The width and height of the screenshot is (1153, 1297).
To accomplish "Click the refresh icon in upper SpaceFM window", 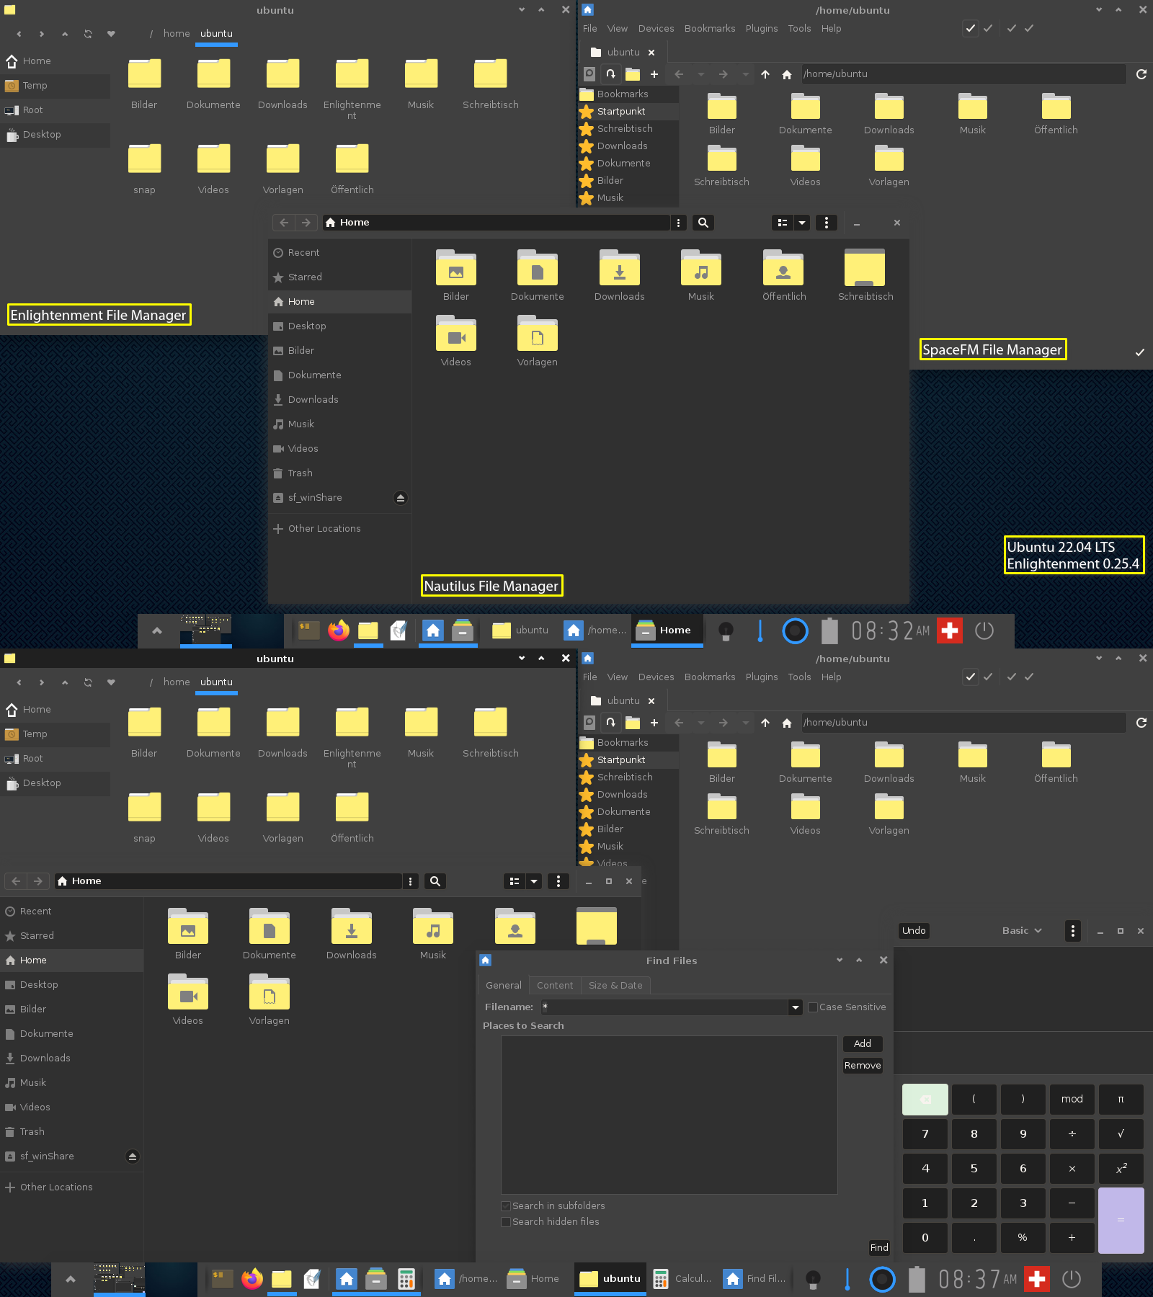I will click(x=1141, y=74).
